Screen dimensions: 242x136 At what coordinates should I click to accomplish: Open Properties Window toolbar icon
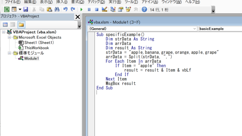point(121,9)
